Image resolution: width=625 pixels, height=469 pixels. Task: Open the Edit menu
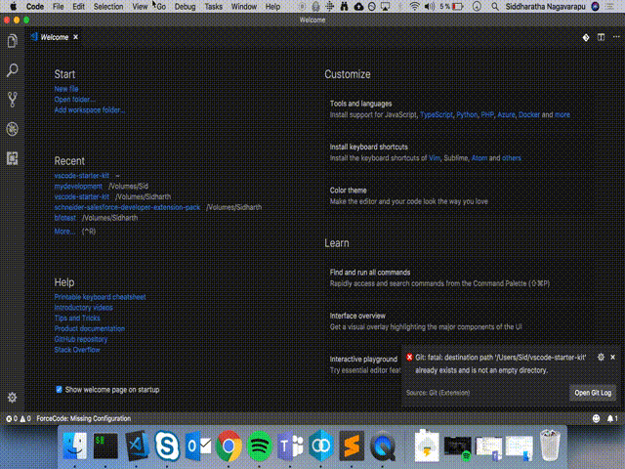pyautogui.click(x=78, y=7)
